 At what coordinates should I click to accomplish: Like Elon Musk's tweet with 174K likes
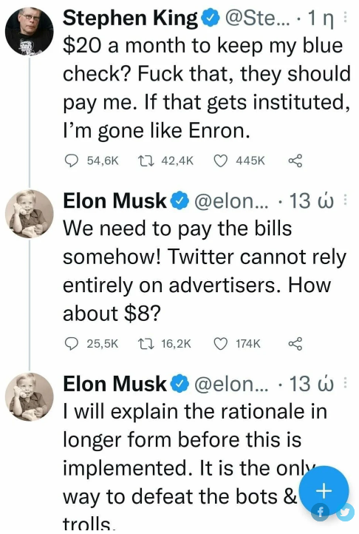point(220,343)
